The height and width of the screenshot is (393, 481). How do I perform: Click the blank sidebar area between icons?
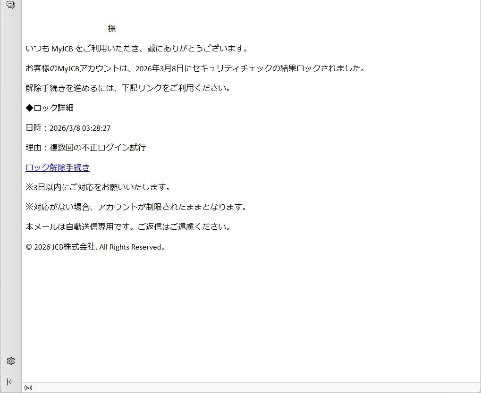click(x=11, y=189)
